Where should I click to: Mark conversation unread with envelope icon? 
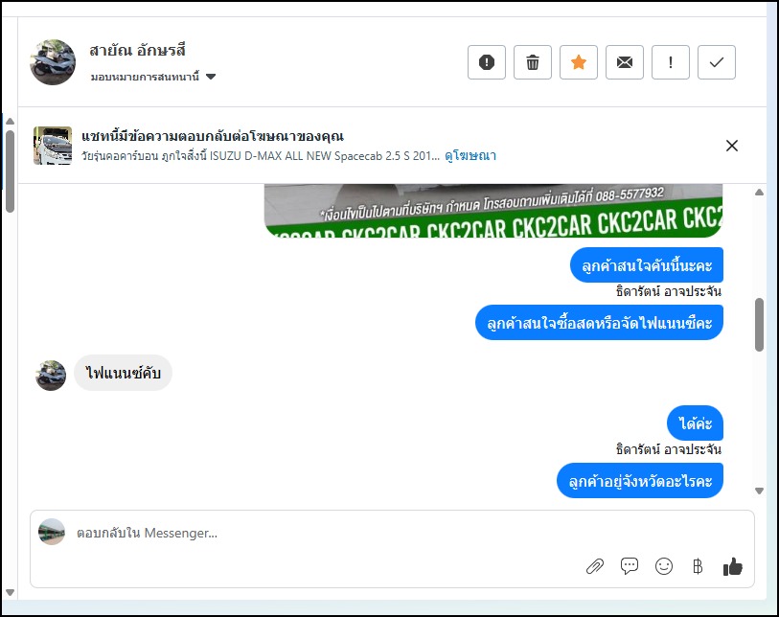point(625,62)
